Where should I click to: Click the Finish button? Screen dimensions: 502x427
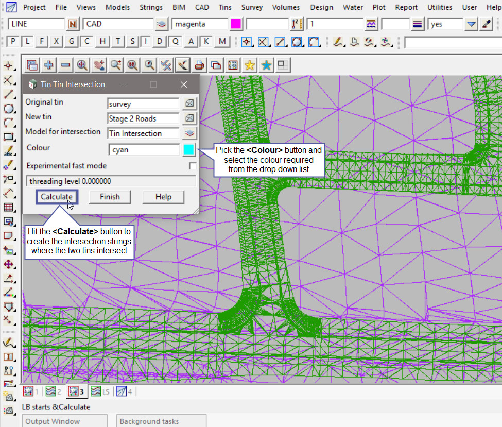point(110,197)
